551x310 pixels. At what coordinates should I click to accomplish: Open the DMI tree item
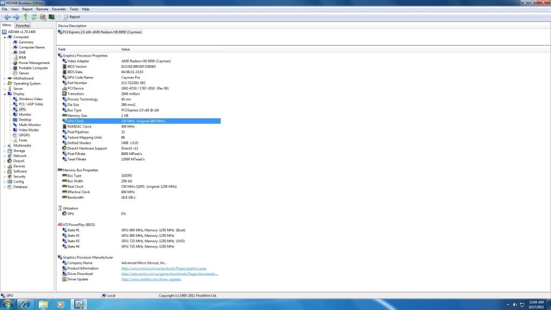22,52
